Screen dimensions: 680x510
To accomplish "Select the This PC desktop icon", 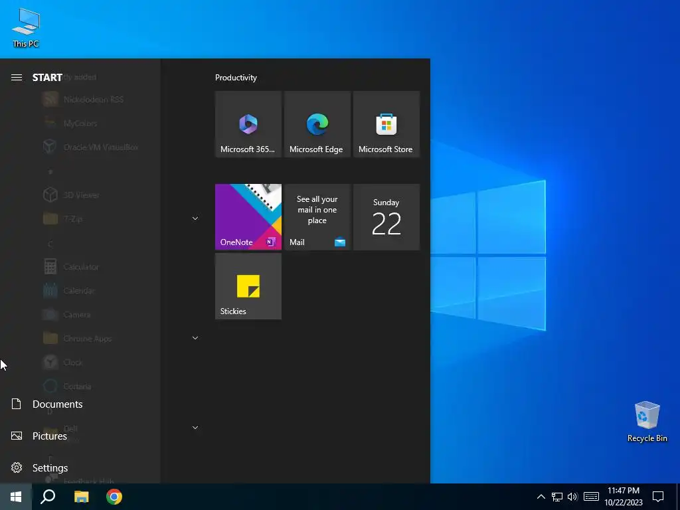I will coord(26,27).
